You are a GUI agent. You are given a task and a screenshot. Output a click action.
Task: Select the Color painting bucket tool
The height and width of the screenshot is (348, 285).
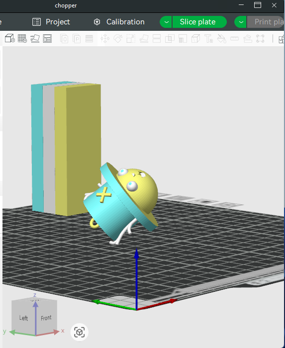coord(221,39)
